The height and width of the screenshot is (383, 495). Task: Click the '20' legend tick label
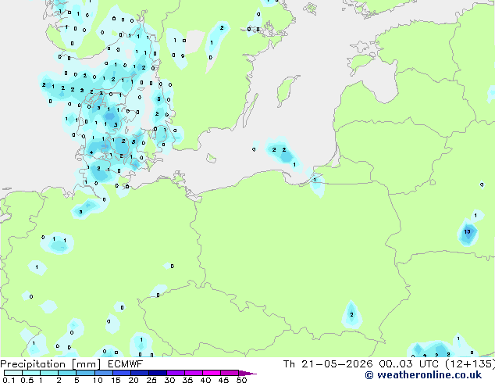coord(134,380)
